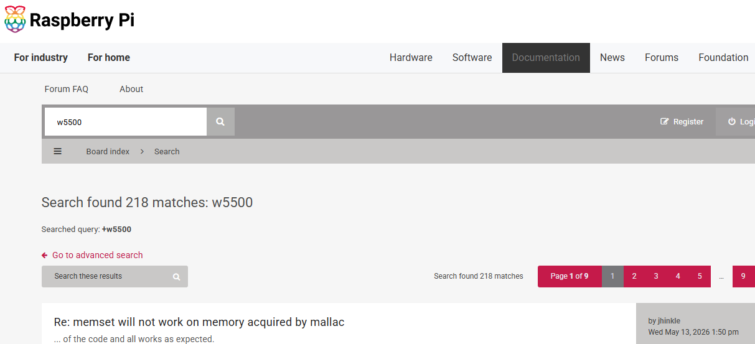The height and width of the screenshot is (344, 755).
Task: Open Page 1 of 9 jump dropdown
Action: (570, 276)
